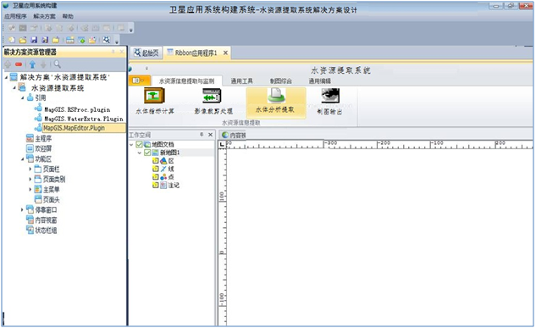Pin the 解决方案资源管理器 panel
Image resolution: width=536 pixels, height=328 pixels.
[x=113, y=52]
